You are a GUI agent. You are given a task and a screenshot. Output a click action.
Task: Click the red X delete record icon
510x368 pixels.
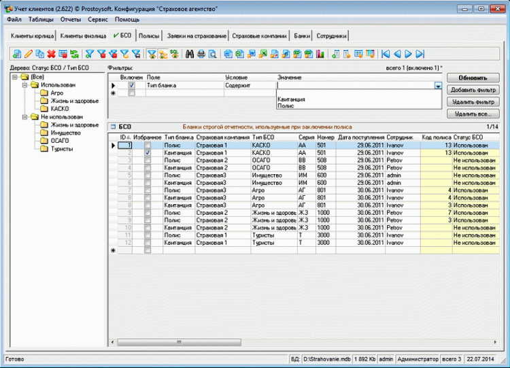click(52, 54)
